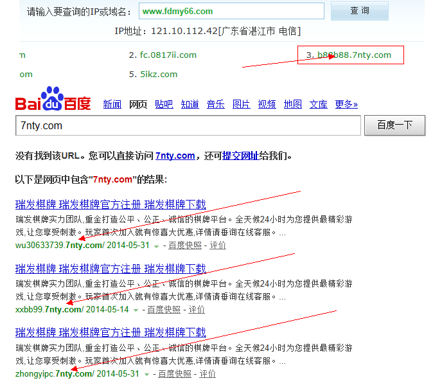This screenshot has width=442, height=385.
Task: Select the 网页 tab
Action: [x=138, y=104]
